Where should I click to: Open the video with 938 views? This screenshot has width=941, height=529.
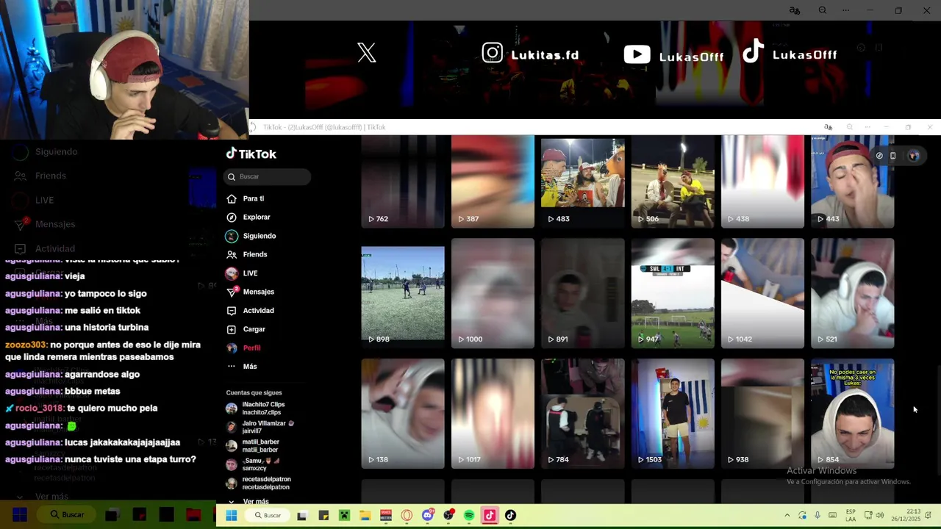click(x=762, y=414)
